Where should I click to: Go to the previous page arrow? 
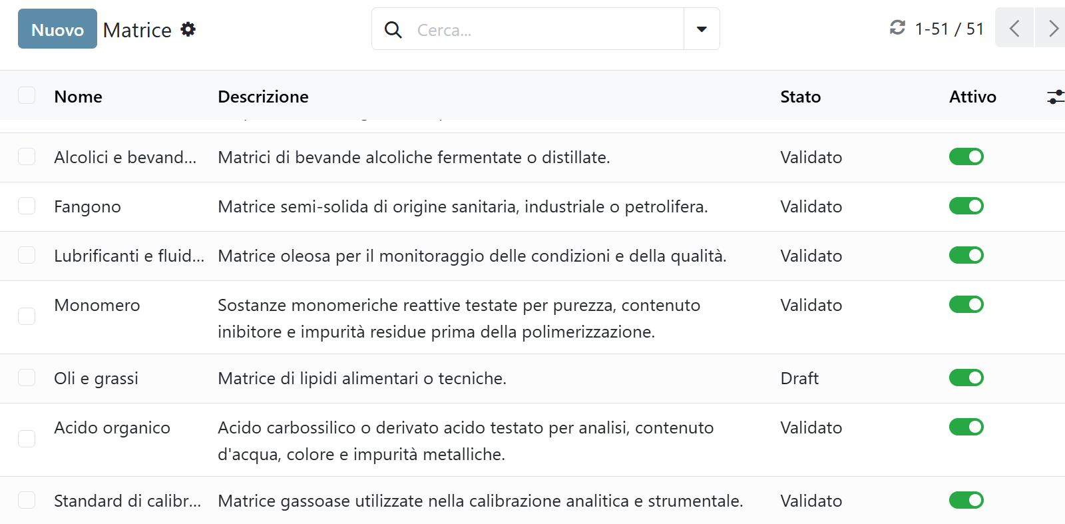click(1014, 28)
